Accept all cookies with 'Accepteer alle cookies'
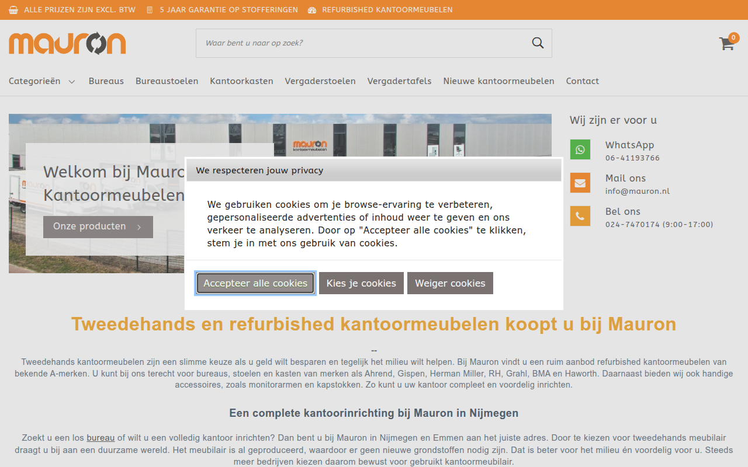Screen dimensions: 748x467 [255, 283]
